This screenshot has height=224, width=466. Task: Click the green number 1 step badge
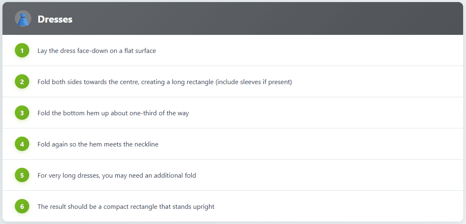point(22,51)
